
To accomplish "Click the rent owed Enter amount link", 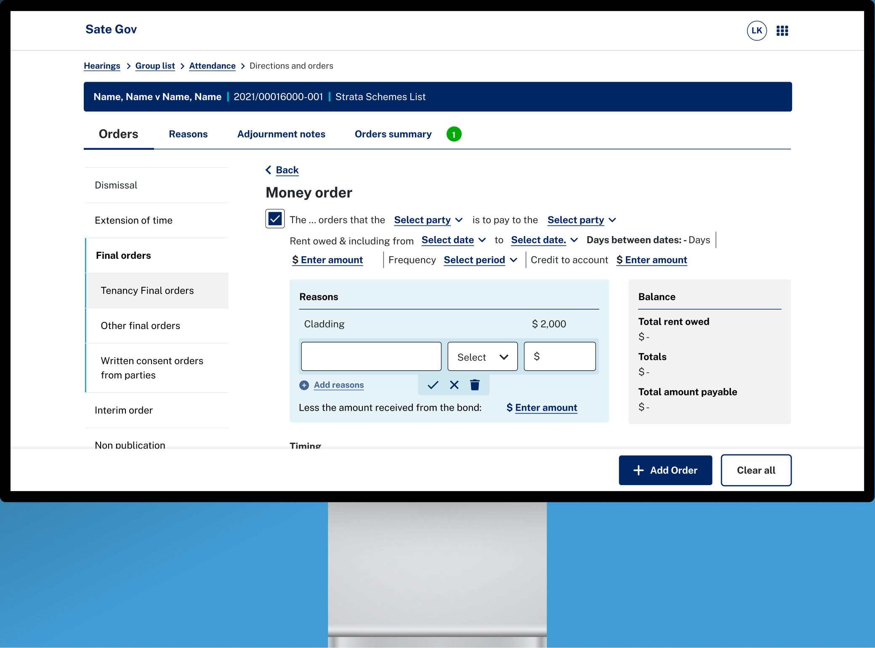I will [x=327, y=260].
